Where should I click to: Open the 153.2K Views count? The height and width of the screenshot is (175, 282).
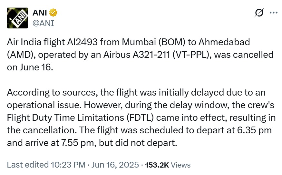click(157, 165)
